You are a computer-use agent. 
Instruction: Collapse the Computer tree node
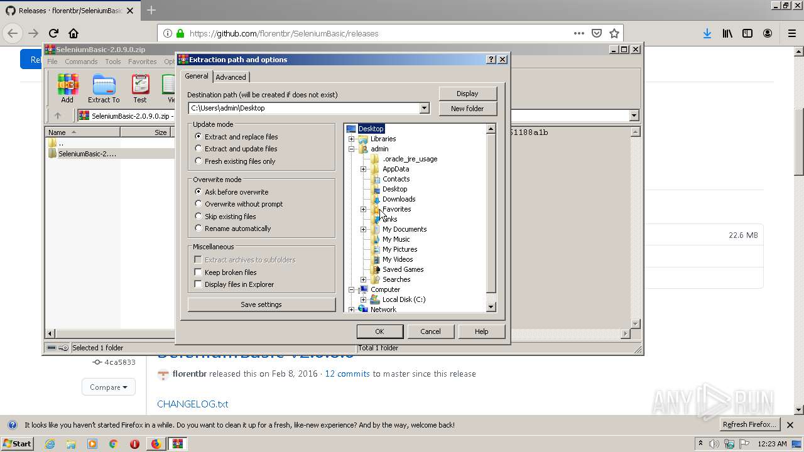pyautogui.click(x=352, y=289)
